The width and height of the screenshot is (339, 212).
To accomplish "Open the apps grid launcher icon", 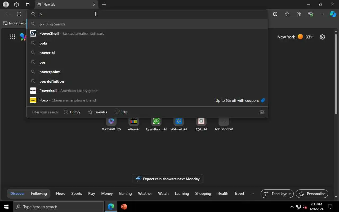I will (13, 37).
